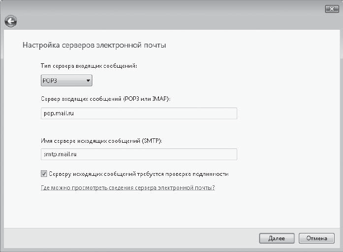The image size is (343, 252).
Task: Focus the incoming server field pop.mail.ru
Action: click(x=139, y=114)
